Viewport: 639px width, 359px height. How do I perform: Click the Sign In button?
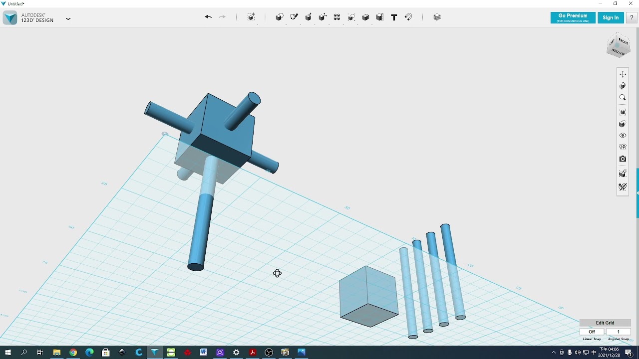[611, 17]
